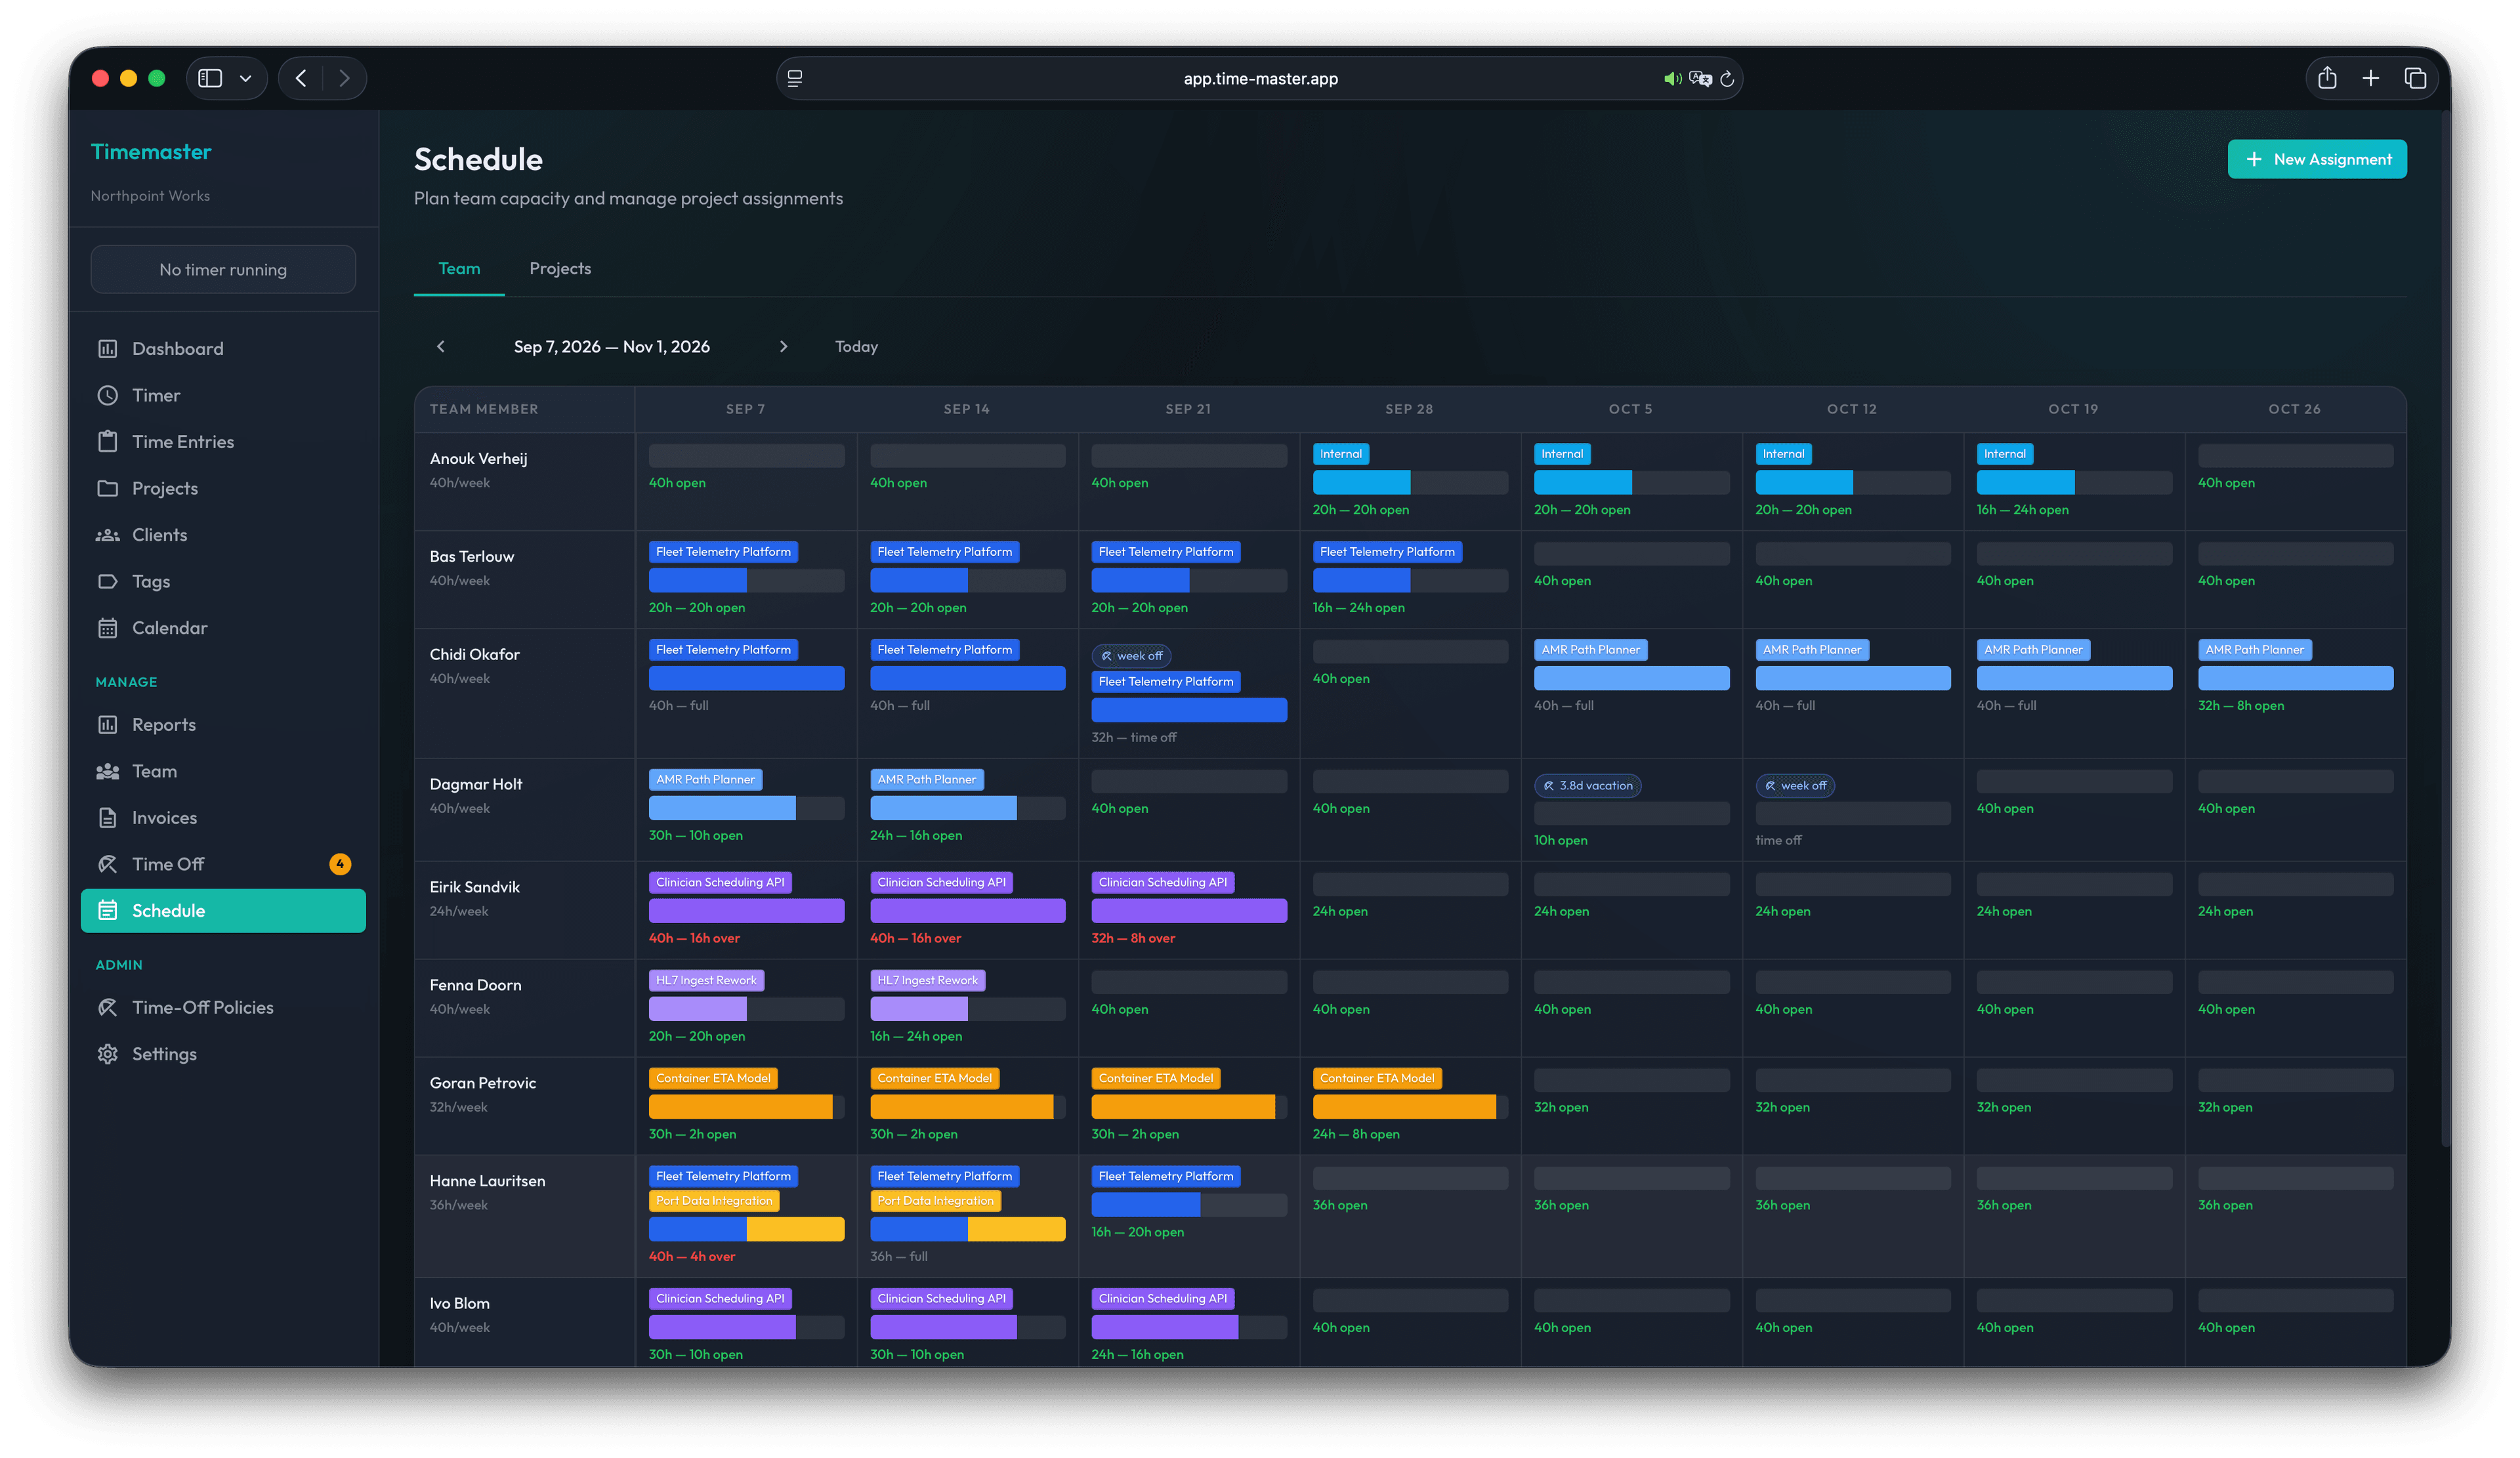Viewport: 2520px width, 1458px height.
Task: Open Settings gear icon
Action: (108, 1054)
